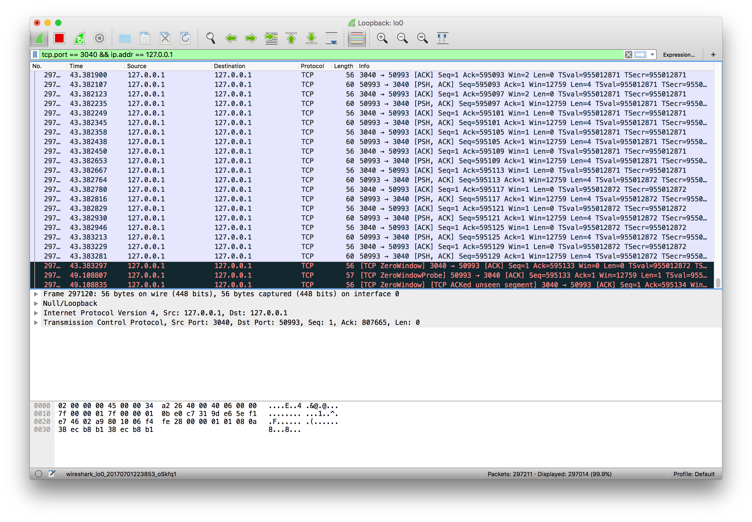Open capture file properties notepad icon

pos(52,474)
